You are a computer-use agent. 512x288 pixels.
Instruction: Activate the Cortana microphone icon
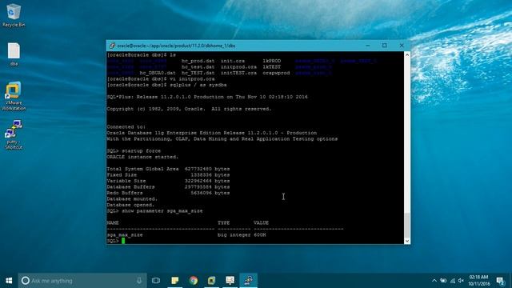[x=139, y=281]
